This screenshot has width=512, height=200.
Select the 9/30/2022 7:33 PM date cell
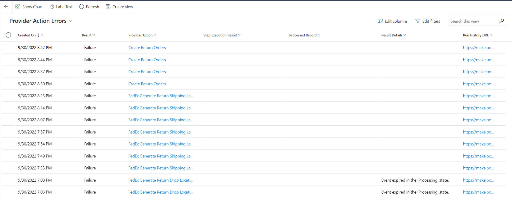[35, 168]
